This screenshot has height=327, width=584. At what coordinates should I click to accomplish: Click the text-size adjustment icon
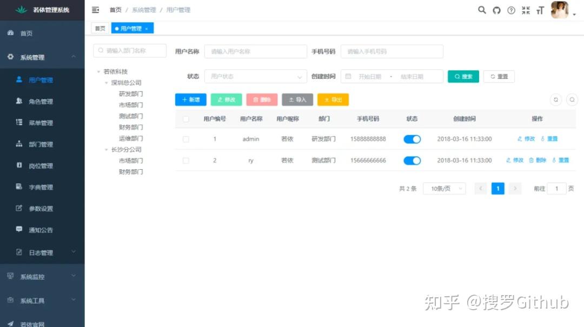(x=540, y=10)
